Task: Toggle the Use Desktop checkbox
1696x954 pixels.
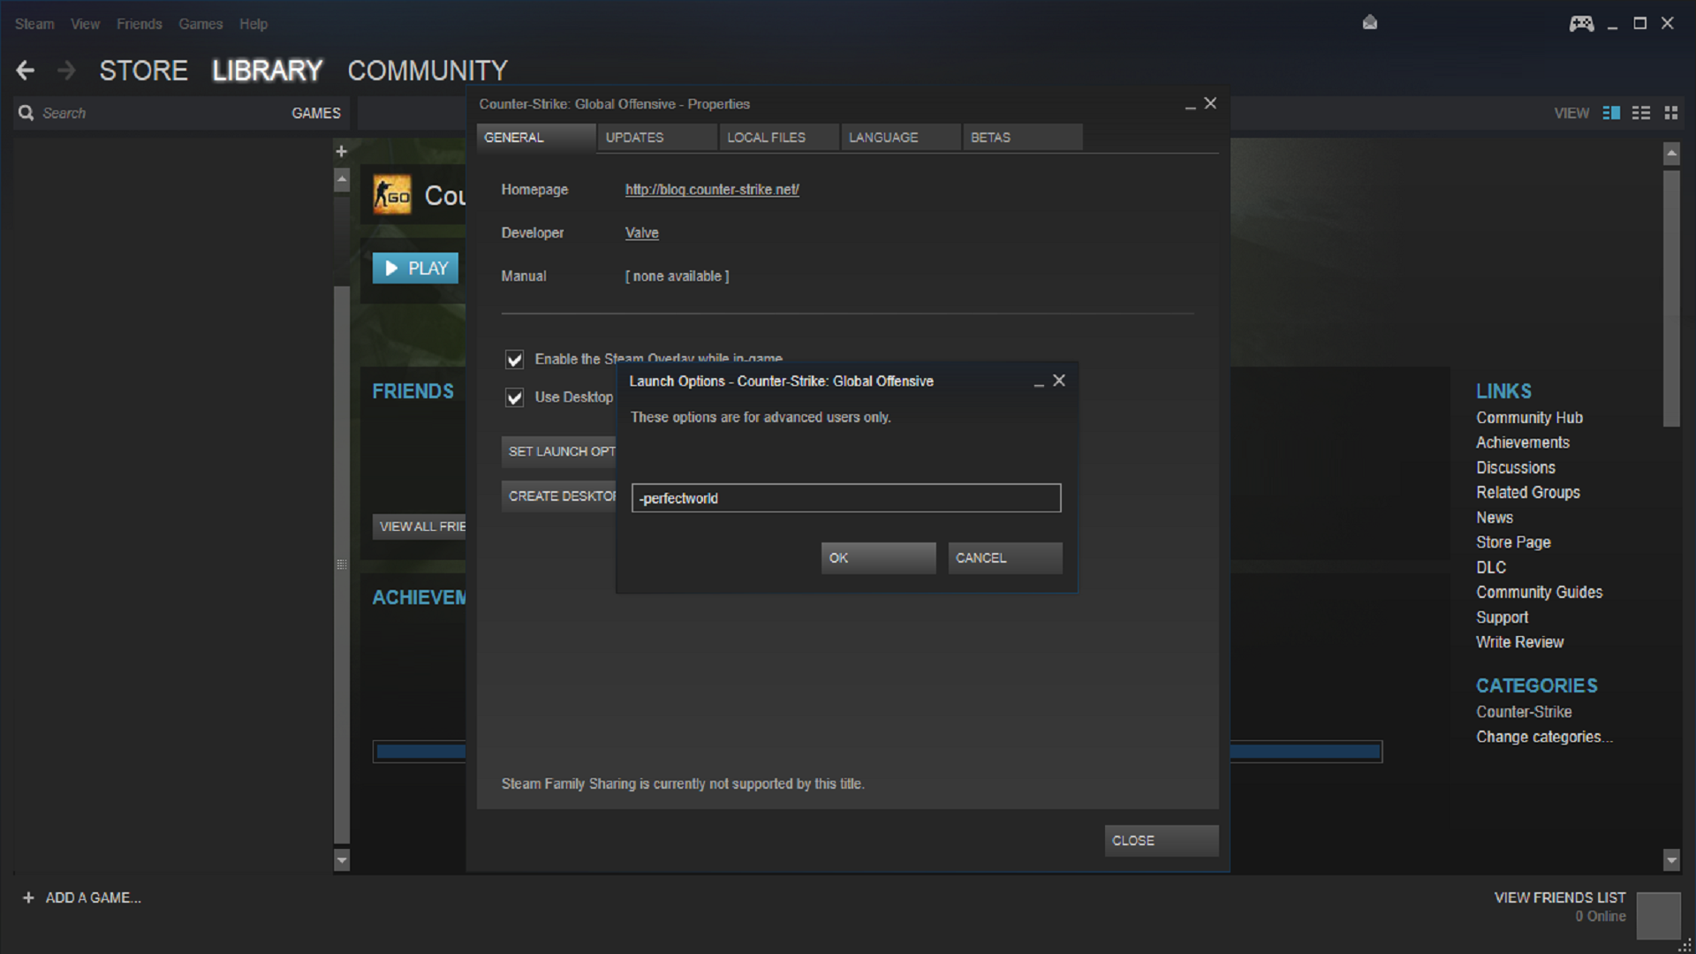Action: tap(514, 397)
